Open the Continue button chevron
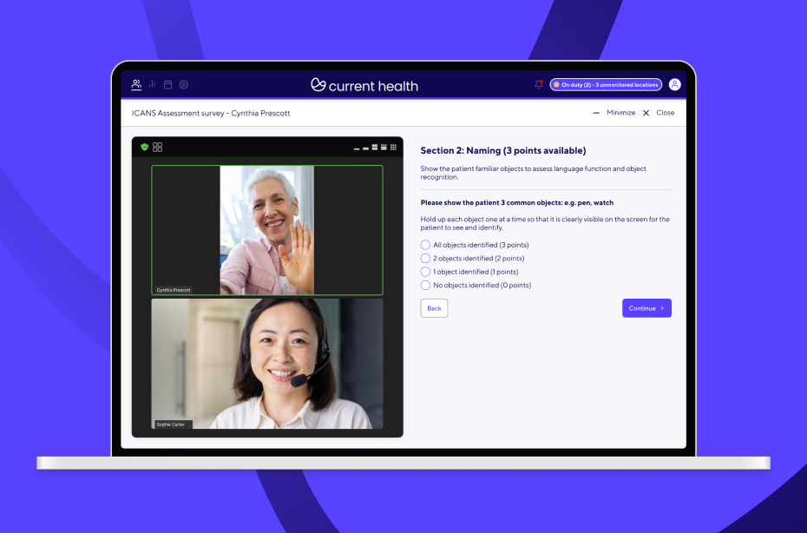The width and height of the screenshot is (807, 533). click(x=661, y=308)
